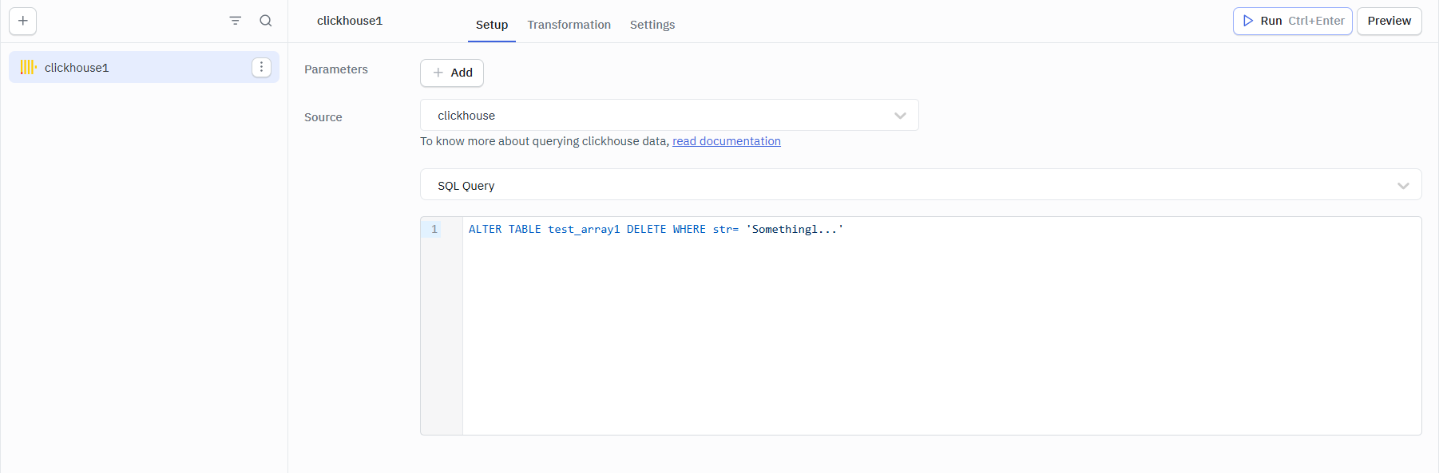Viewport: 1439px width, 473px height.
Task: Click the play icon in Run button
Action: coord(1248,21)
